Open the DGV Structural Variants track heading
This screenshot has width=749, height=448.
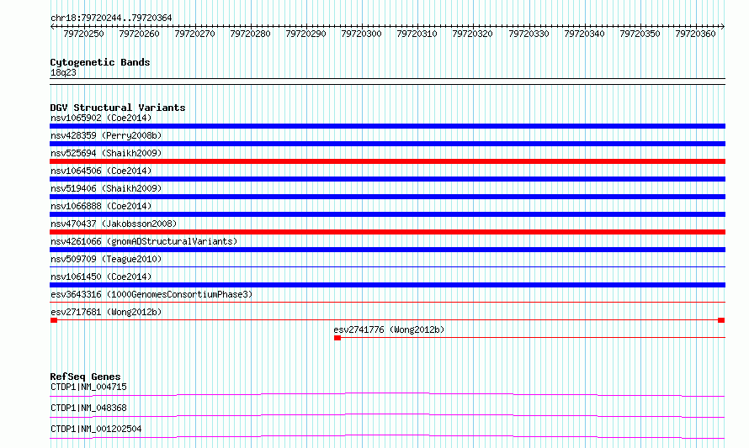tap(118, 108)
